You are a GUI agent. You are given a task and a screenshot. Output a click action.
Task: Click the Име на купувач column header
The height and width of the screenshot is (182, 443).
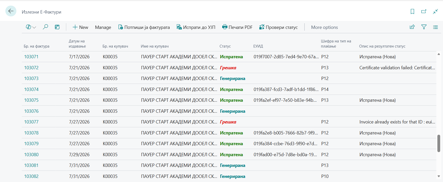(x=154, y=46)
